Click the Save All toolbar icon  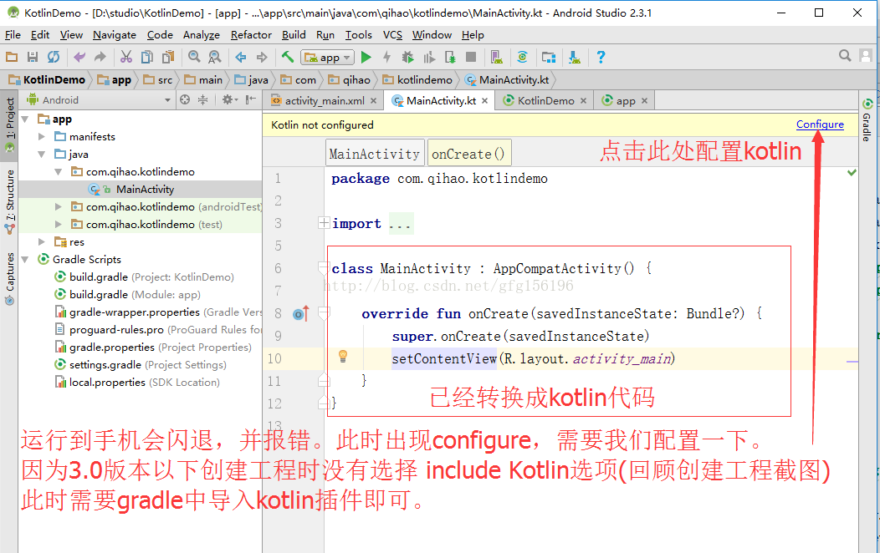point(33,57)
